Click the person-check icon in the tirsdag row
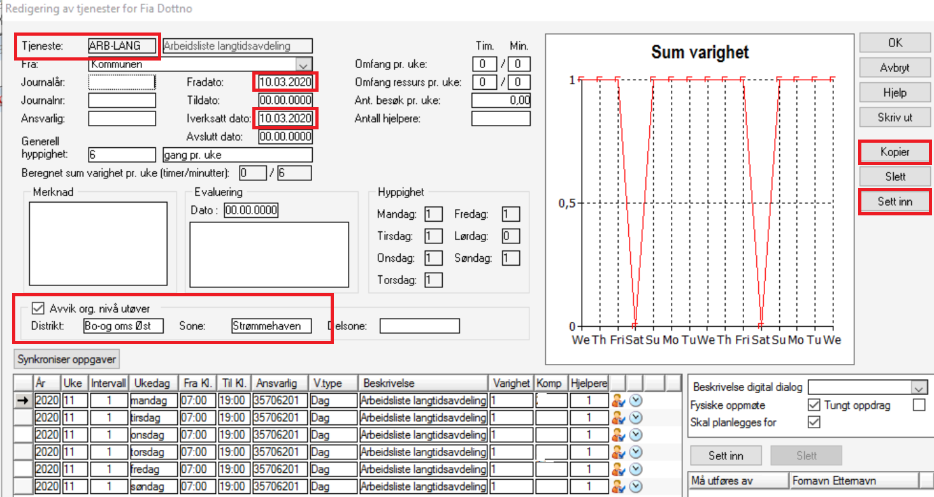Image resolution: width=934 pixels, height=497 pixels. point(618,417)
